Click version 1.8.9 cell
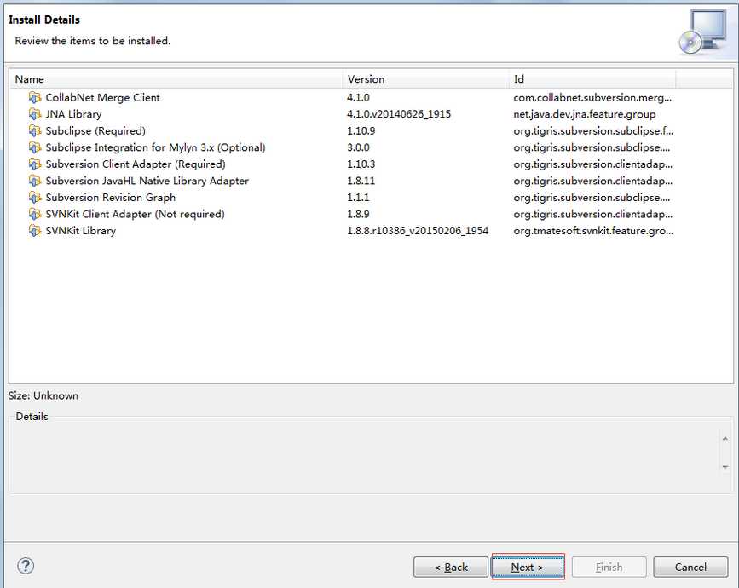Image resolution: width=739 pixels, height=588 pixels. pos(358,214)
